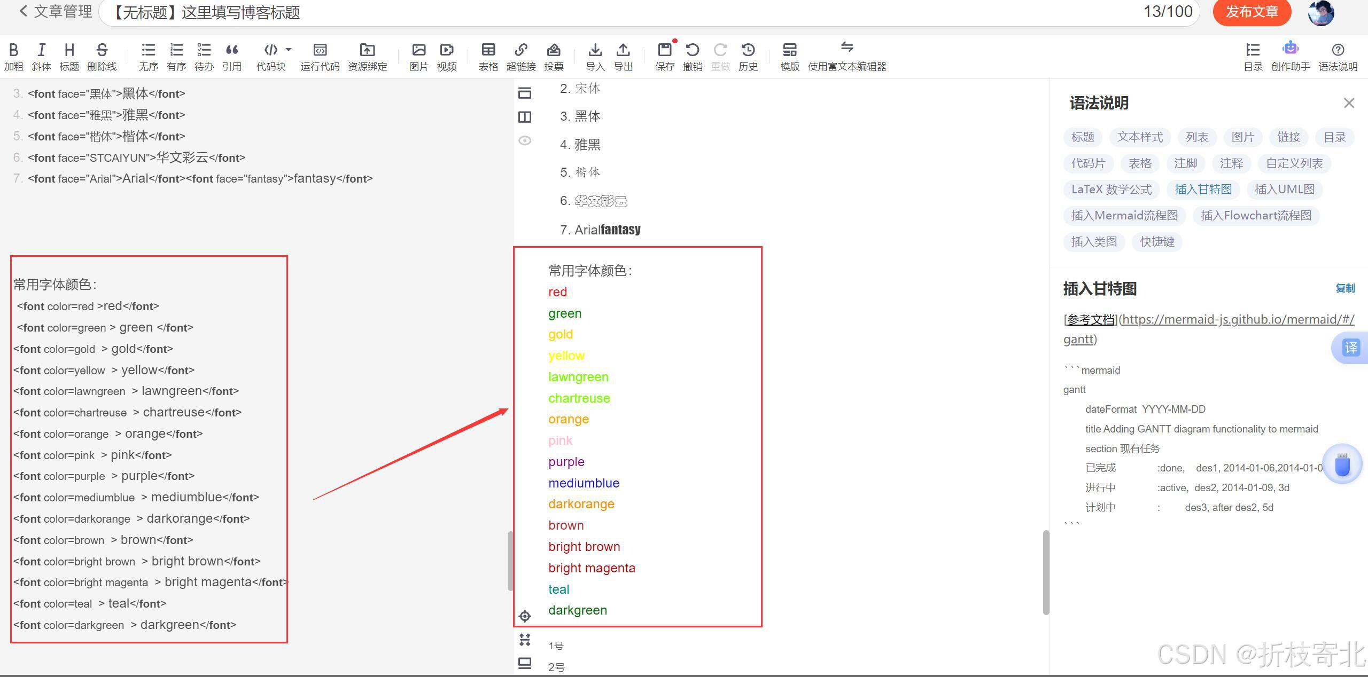Screen dimensions: 1368x677
Task: Click the preview pane vertical scrollbar
Action: pyautogui.click(x=1046, y=571)
